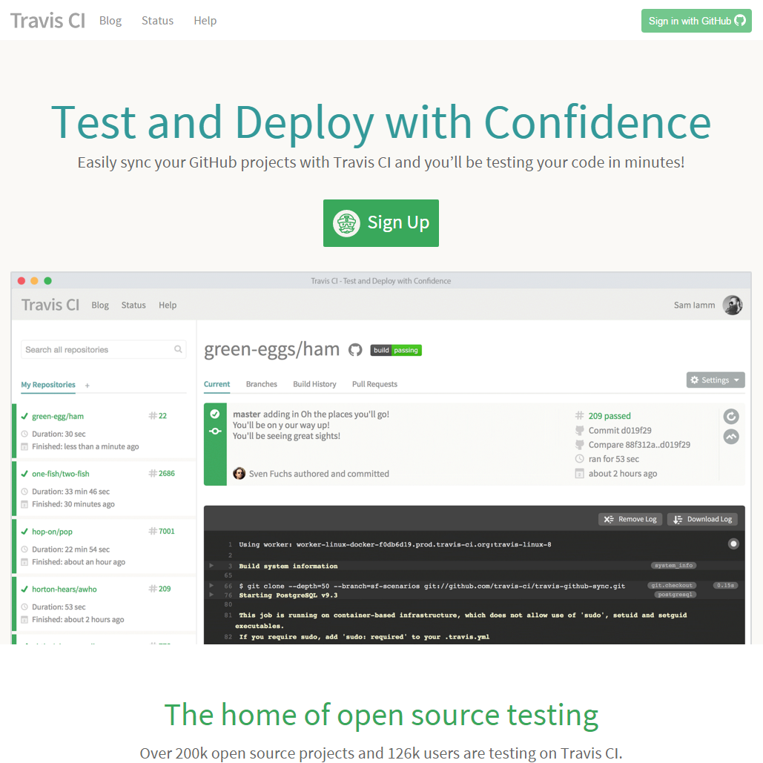Open the Compare 88f312a..d019f29 link
Image resolution: width=763 pixels, height=763 pixels.
tap(639, 445)
